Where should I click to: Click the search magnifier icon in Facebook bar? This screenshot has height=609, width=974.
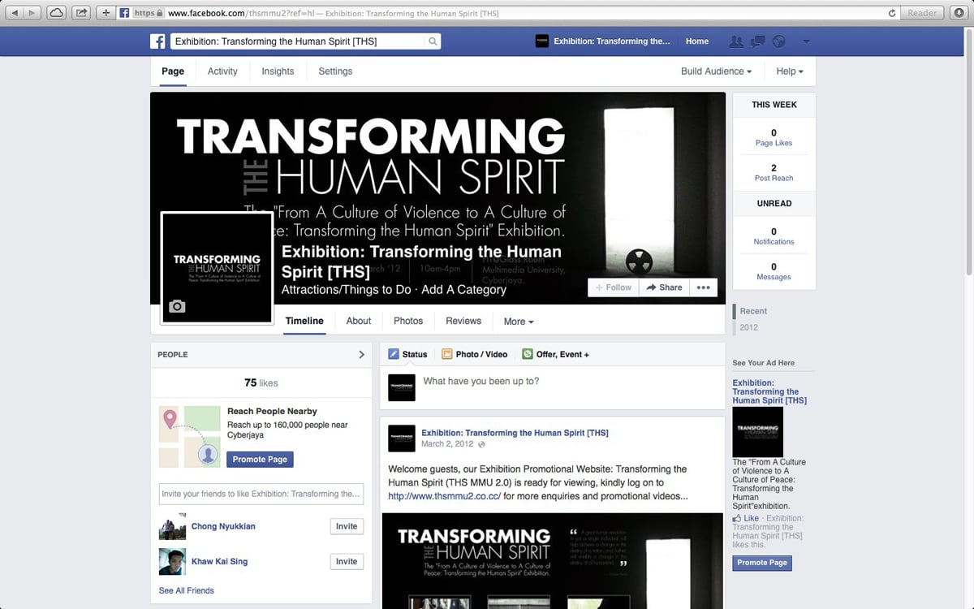pyautogui.click(x=433, y=41)
